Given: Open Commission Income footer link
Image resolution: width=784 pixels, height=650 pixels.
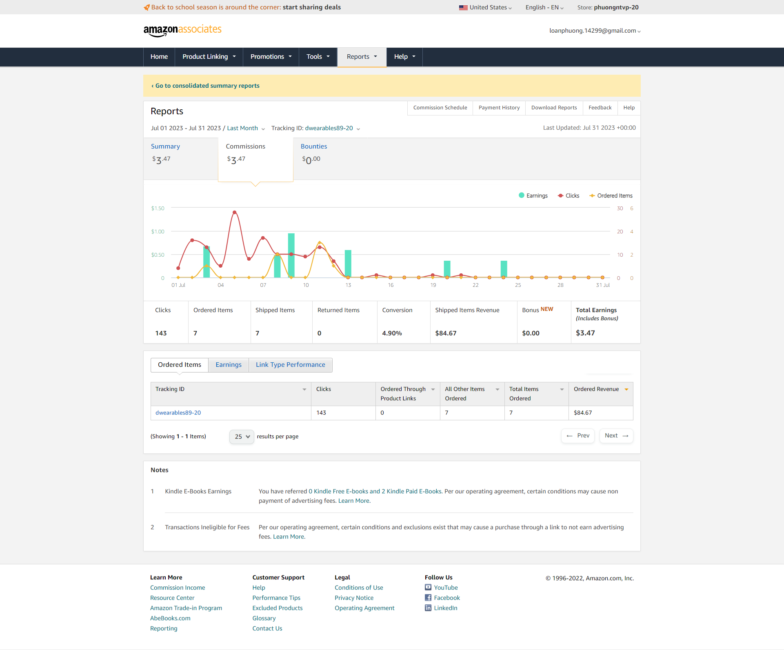Looking at the screenshot, I should tap(178, 588).
